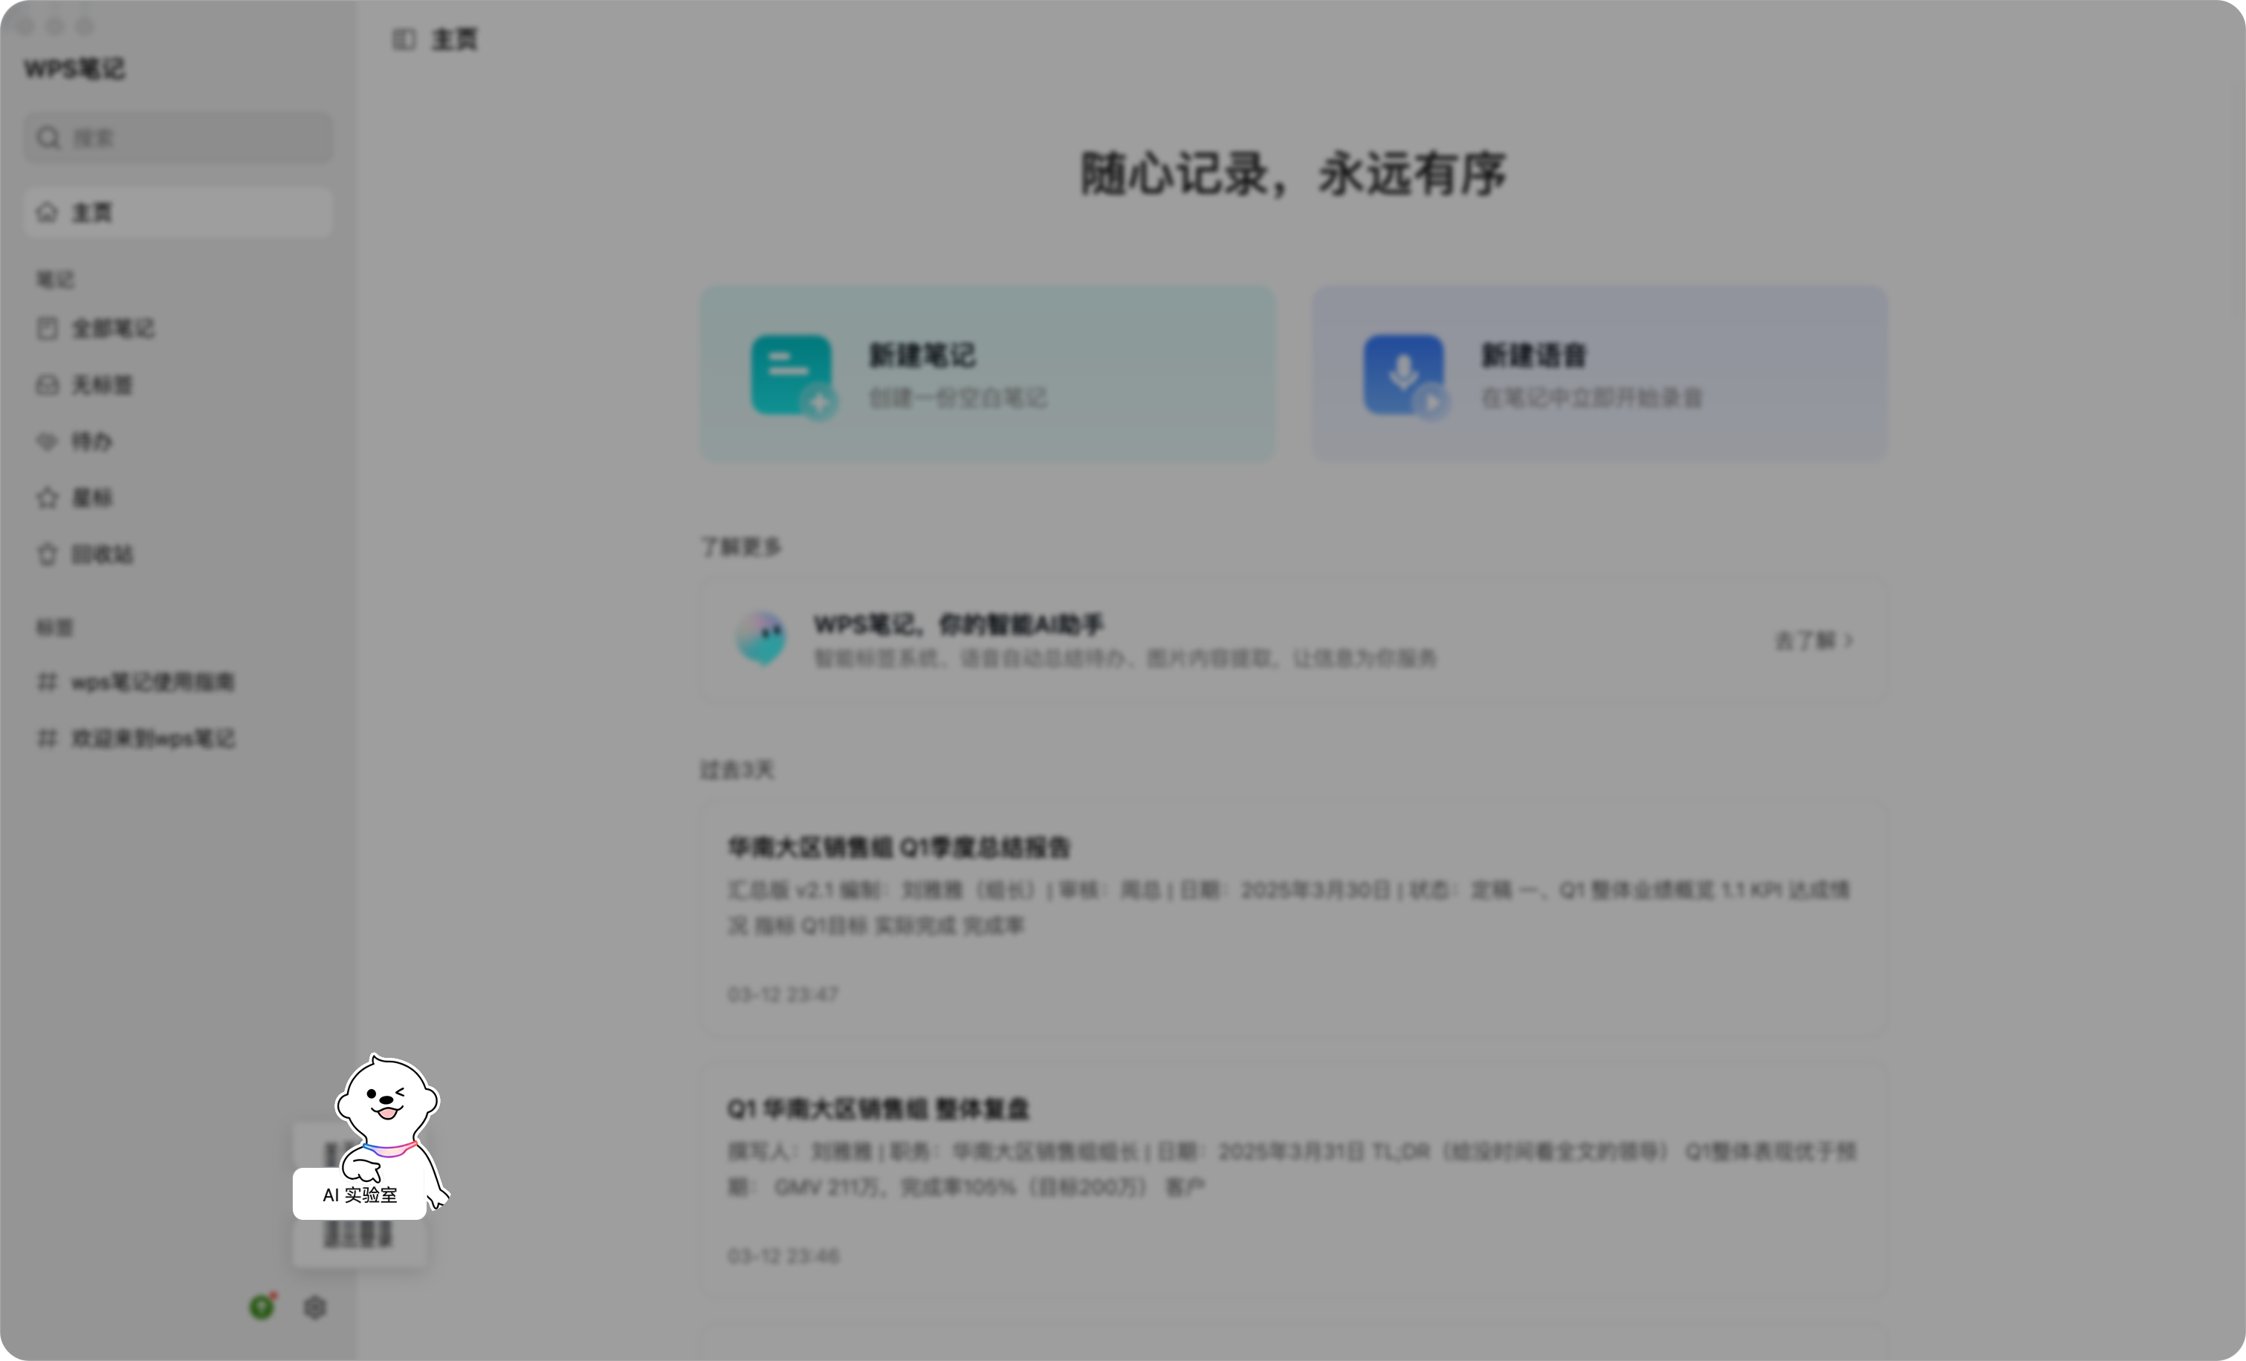Switch to the 主页 tab
The image size is (2246, 1361).
453,39
